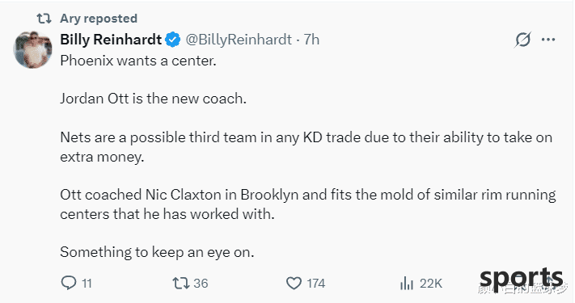Click the 174 likes count
The height and width of the screenshot is (303, 575).
pos(316,284)
